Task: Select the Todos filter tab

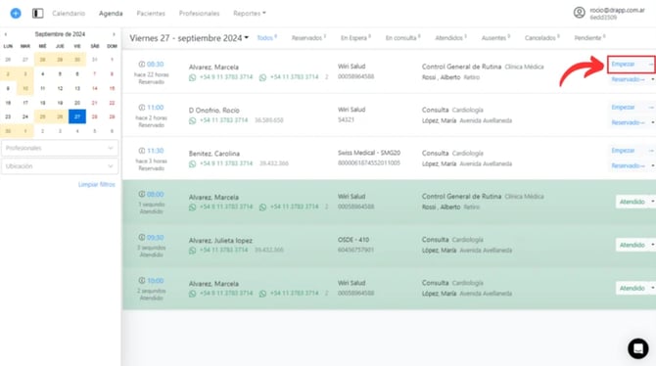Action: 266,37
